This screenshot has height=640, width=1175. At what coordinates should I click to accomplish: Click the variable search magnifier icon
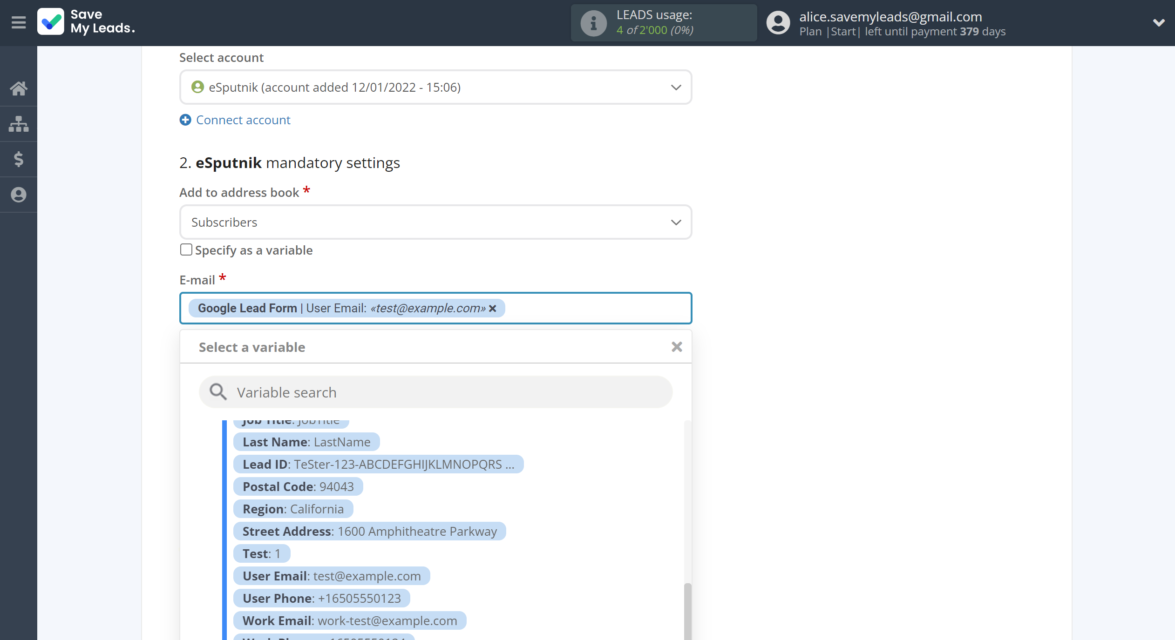pos(217,392)
